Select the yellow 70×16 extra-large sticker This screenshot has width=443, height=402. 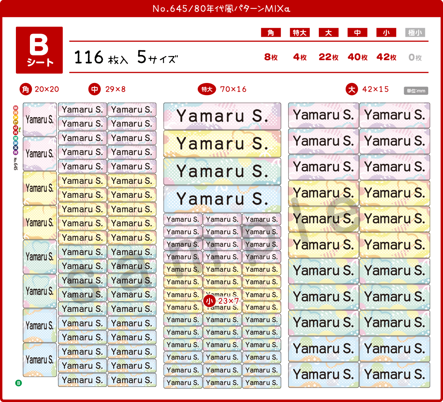click(x=222, y=144)
